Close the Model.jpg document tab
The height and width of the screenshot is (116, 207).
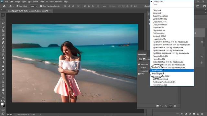(51, 11)
